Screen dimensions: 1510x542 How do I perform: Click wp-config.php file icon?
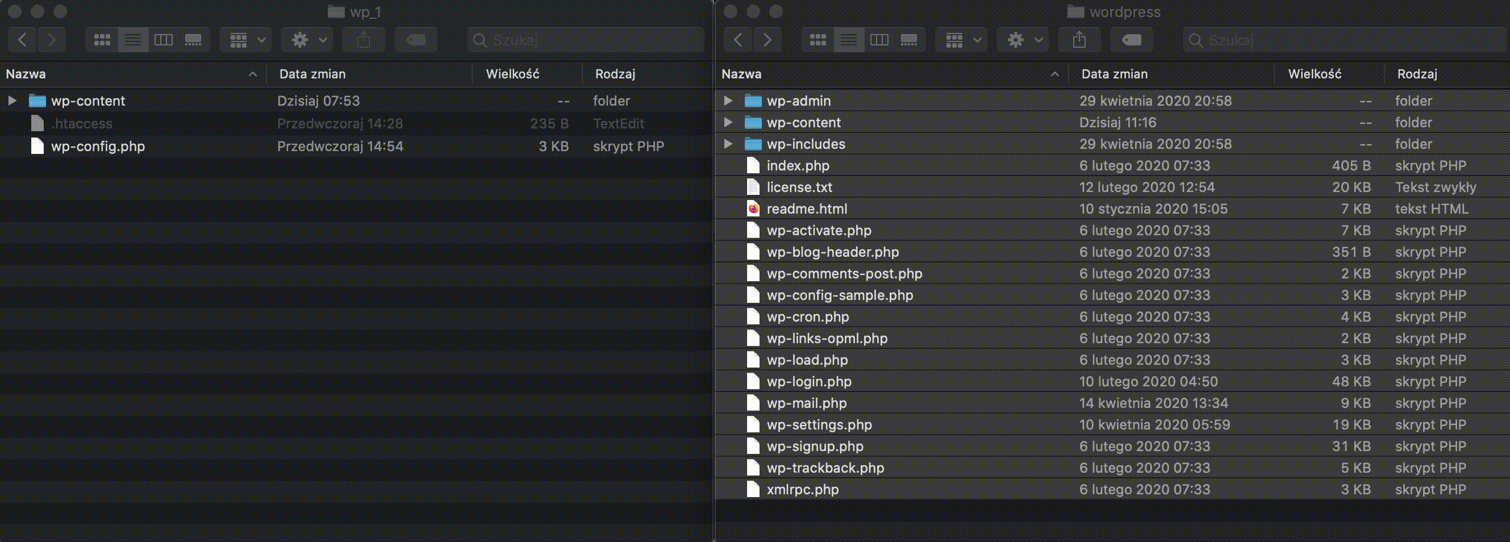tap(37, 146)
